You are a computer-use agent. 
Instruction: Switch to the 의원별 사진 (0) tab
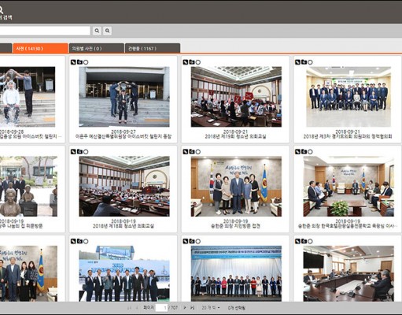pos(96,48)
